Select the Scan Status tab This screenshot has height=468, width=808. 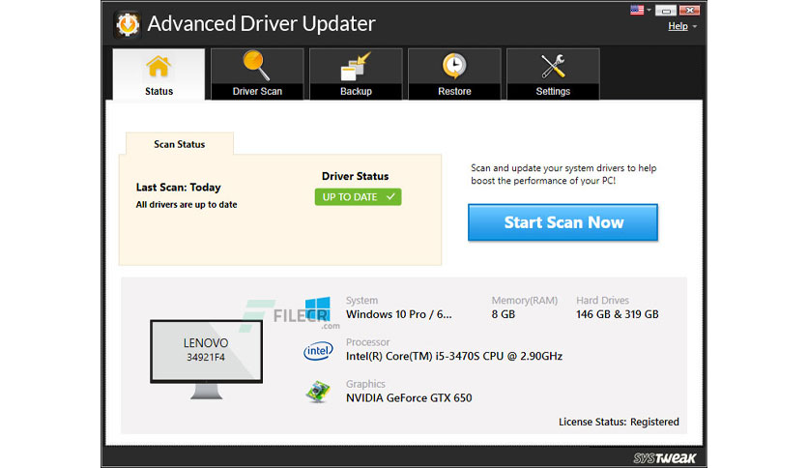click(x=180, y=144)
